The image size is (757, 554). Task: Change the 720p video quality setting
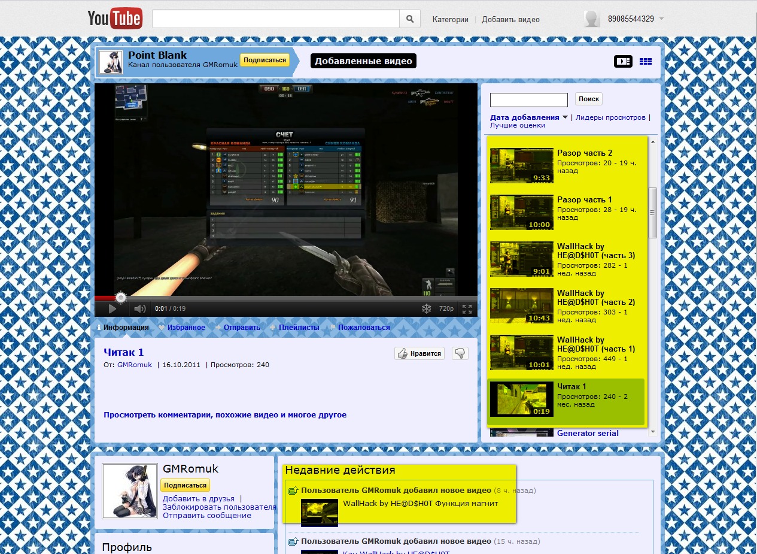pyautogui.click(x=446, y=309)
